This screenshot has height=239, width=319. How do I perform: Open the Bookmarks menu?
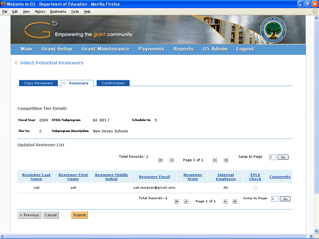[x=58, y=11]
